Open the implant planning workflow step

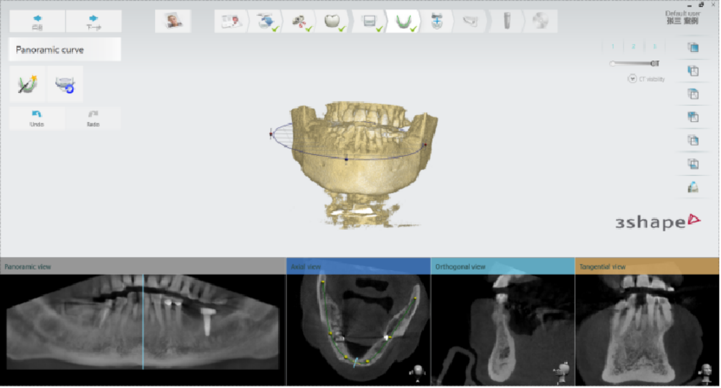(506, 21)
